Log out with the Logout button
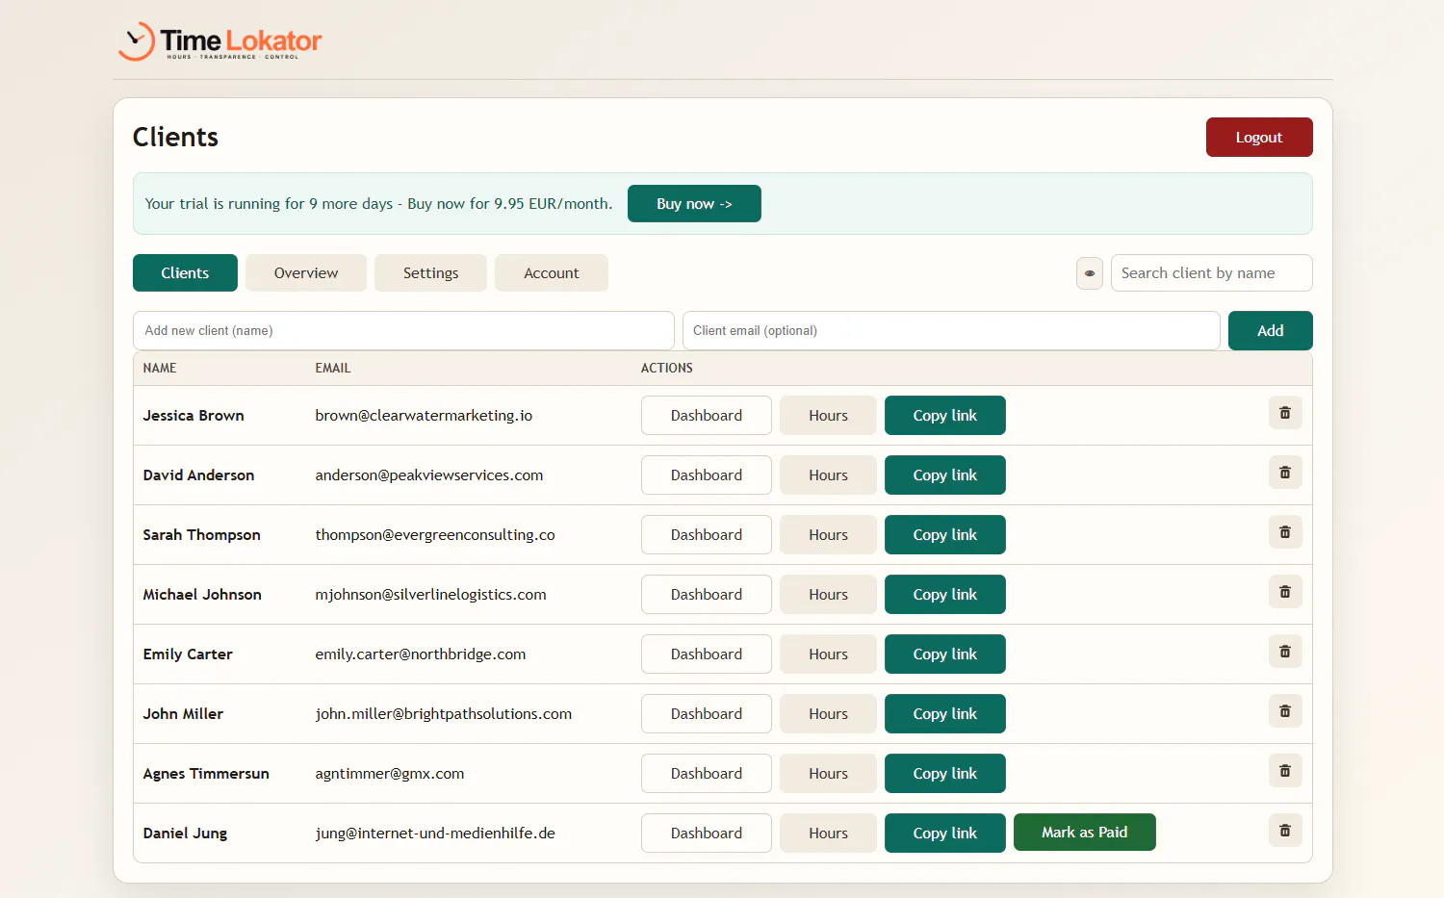This screenshot has width=1444, height=898. point(1259,137)
